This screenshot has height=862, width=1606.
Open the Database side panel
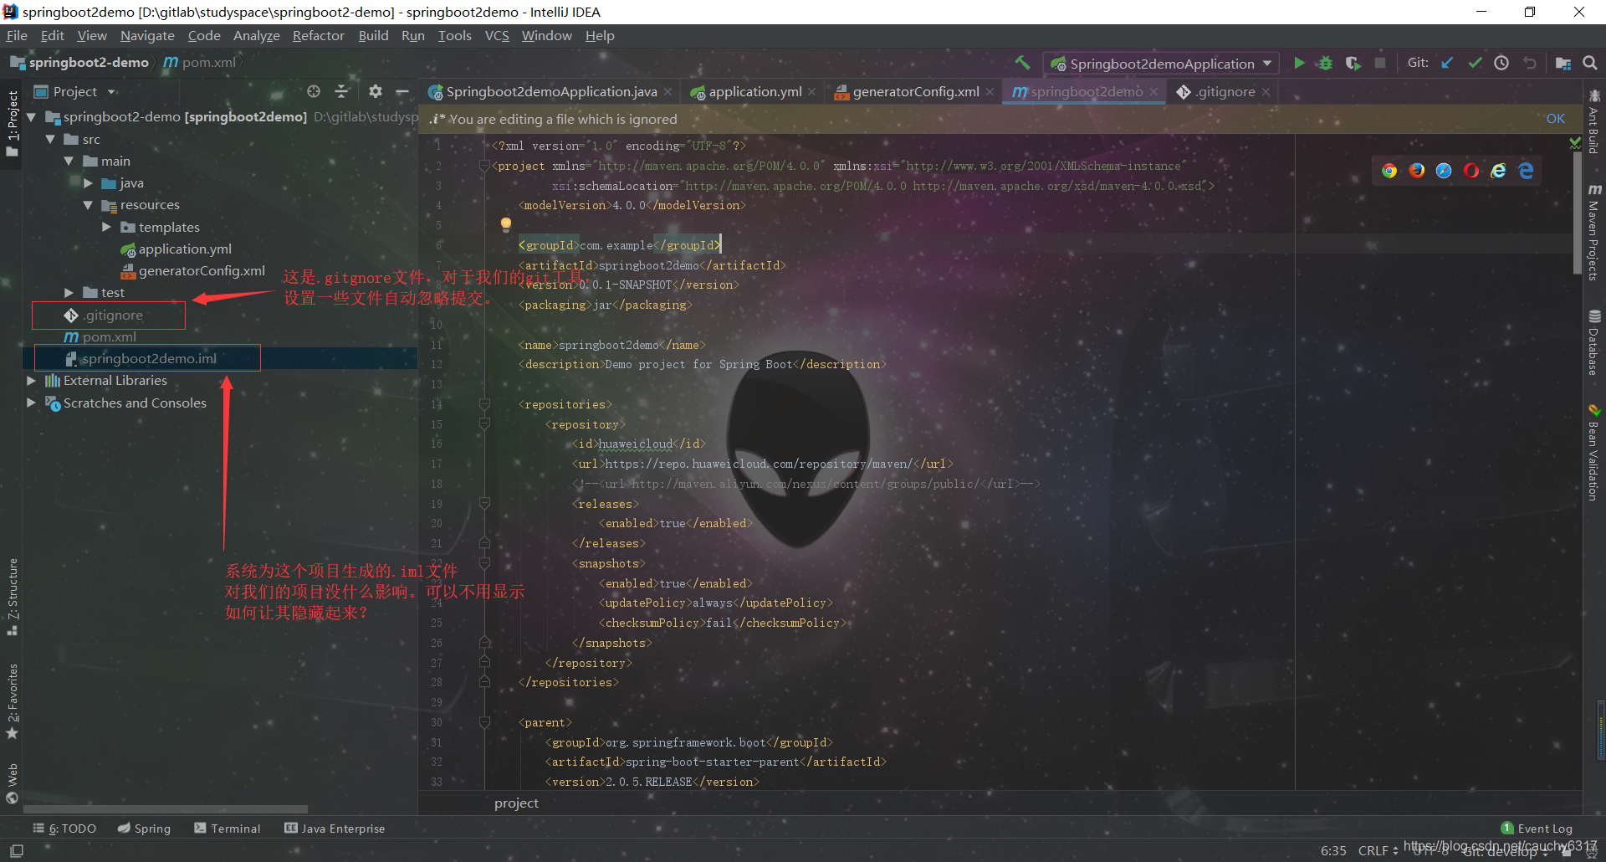[1594, 342]
